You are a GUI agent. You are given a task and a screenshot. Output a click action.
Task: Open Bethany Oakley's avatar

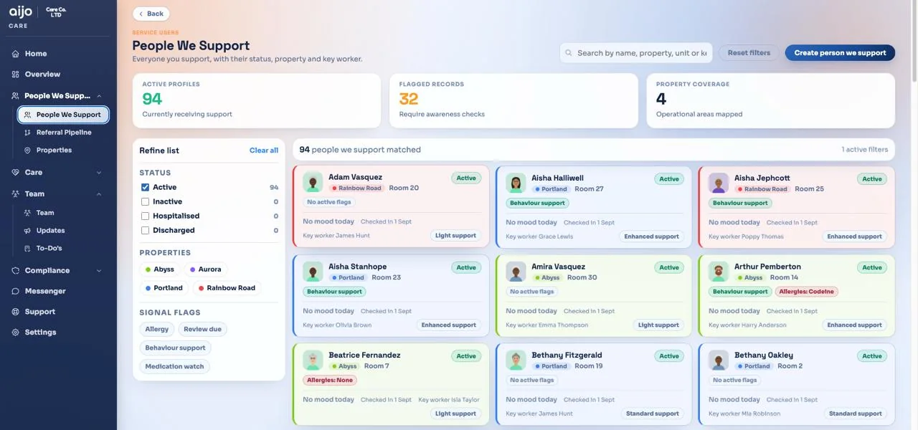(x=719, y=360)
